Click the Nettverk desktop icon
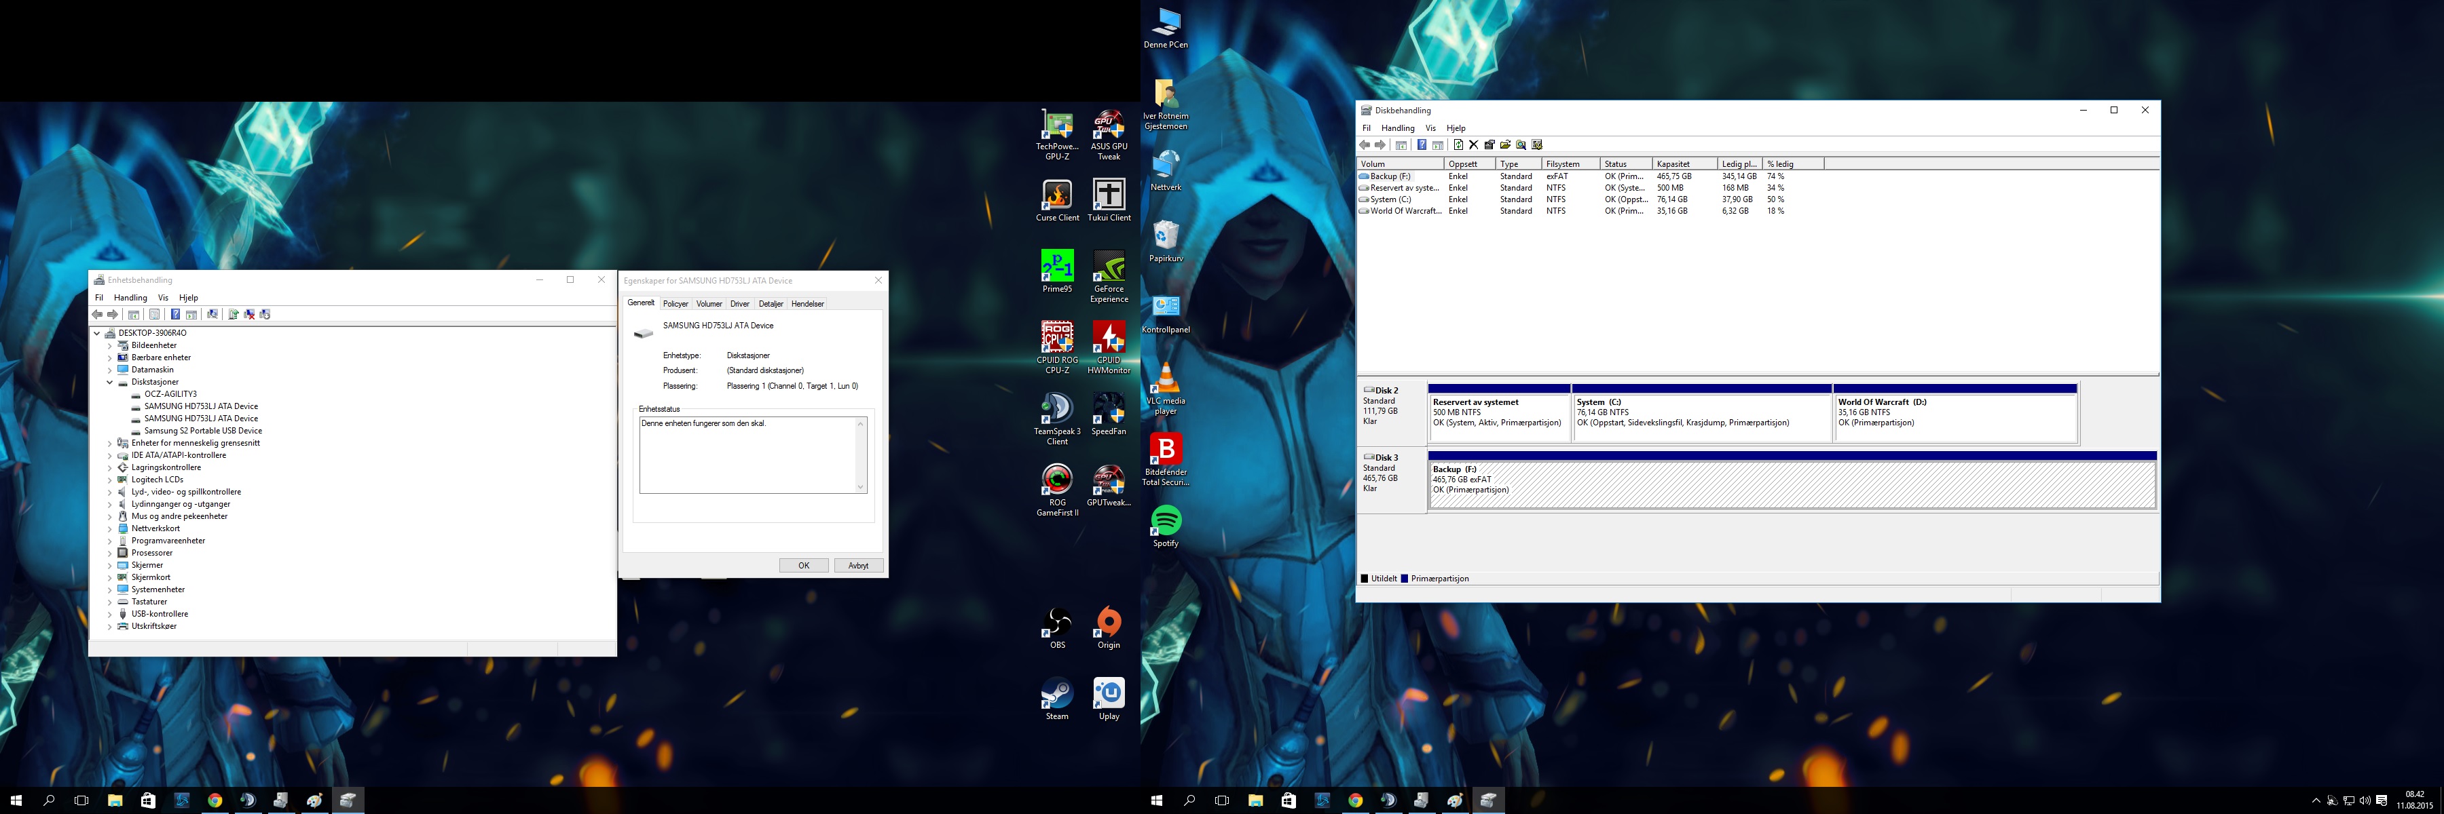 coord(1166,170)
